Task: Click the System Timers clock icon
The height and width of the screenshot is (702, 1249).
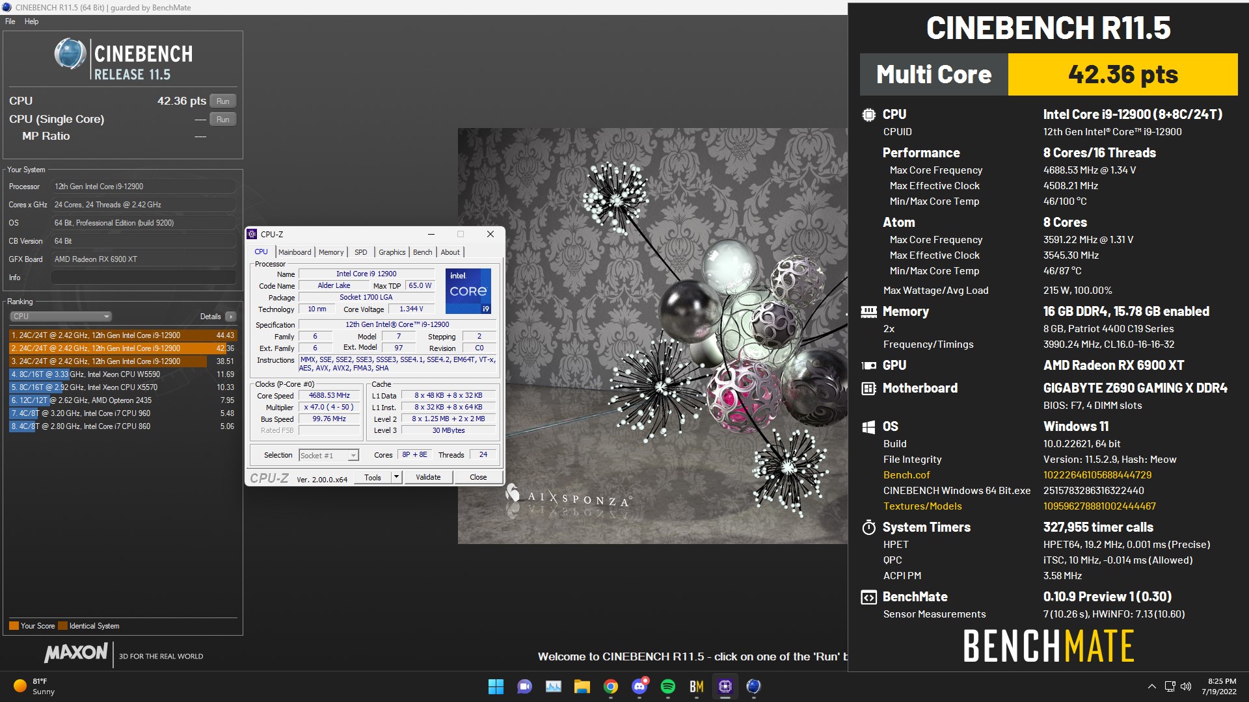Action: [x=868, y=527]
